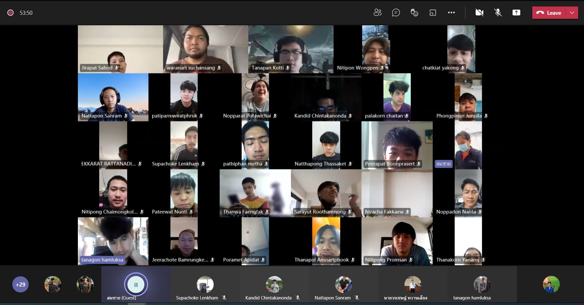Image resolution: width=584 pixels, height=305 pixels.
Task: Select สมชาย (Guest) participant avatar
Action: coord(136,284)
